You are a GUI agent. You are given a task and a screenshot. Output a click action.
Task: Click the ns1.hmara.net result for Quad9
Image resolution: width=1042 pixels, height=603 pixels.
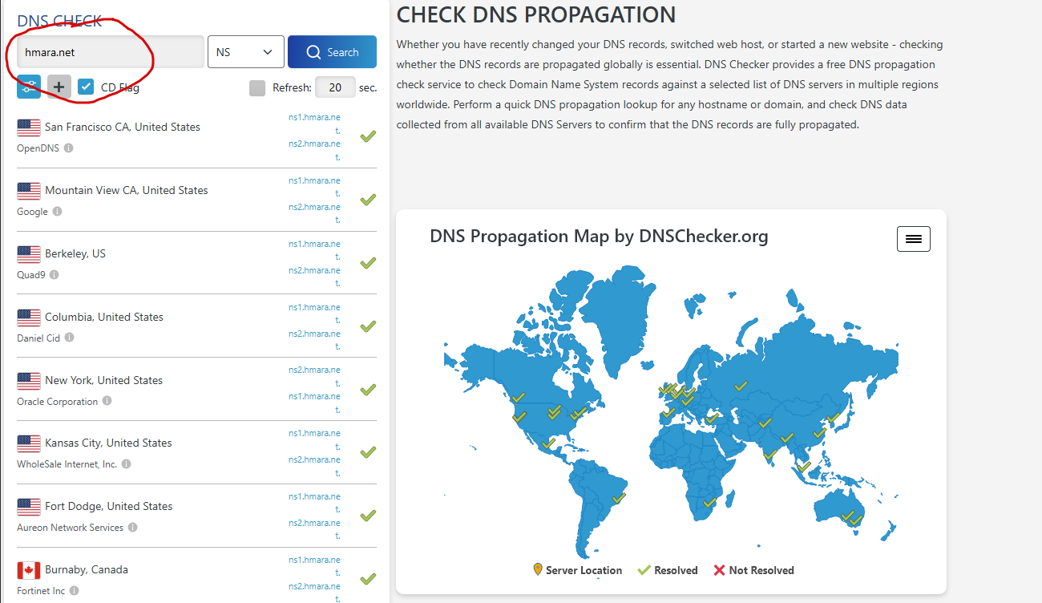coord(315,249)
